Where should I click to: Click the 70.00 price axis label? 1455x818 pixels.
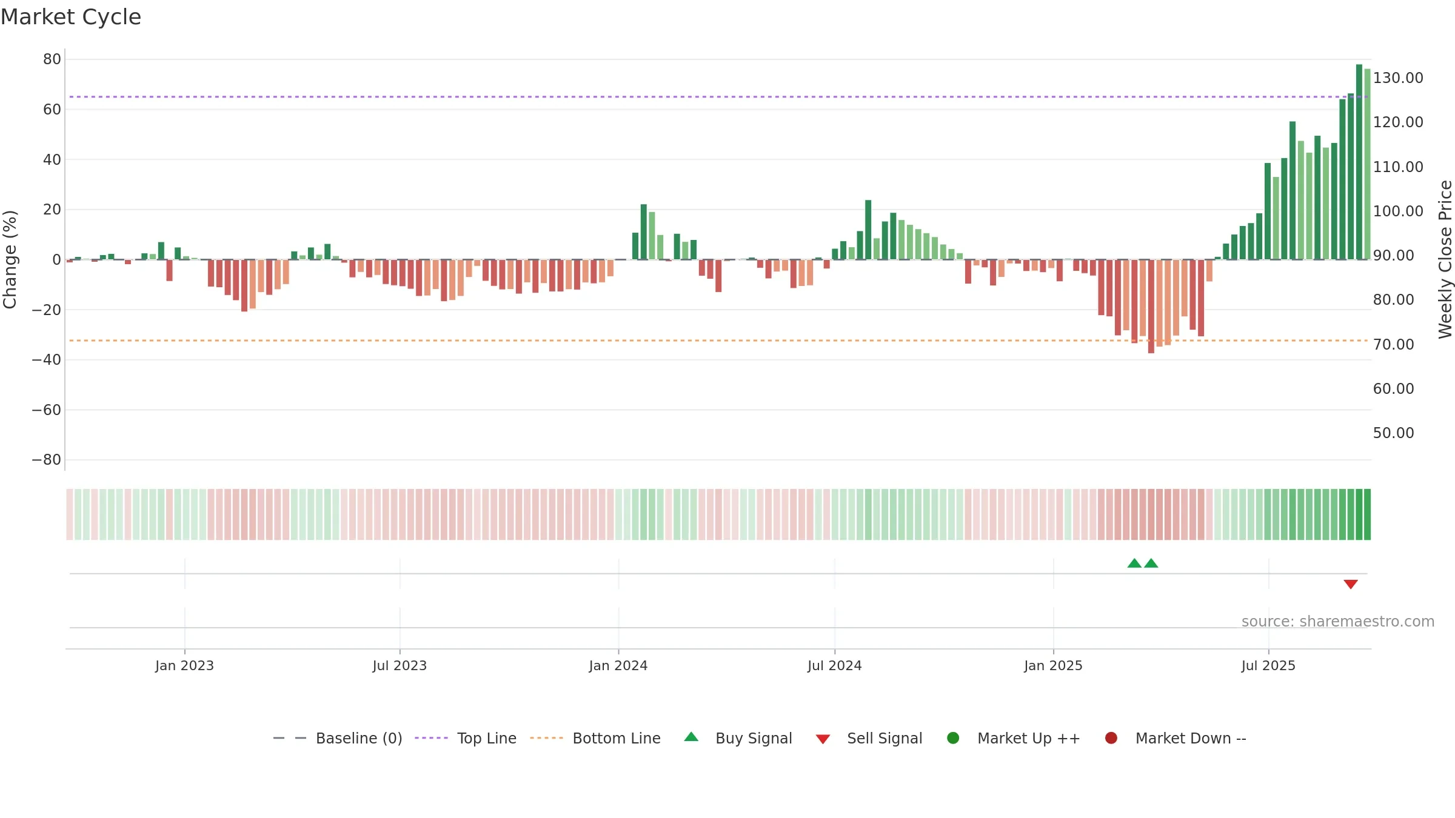coord(1393,345)
